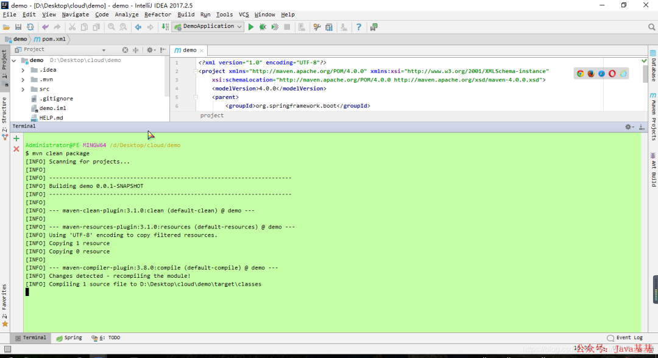
Task: Open the DemoApplication run configuration dropdown
Action: [208, 27]
